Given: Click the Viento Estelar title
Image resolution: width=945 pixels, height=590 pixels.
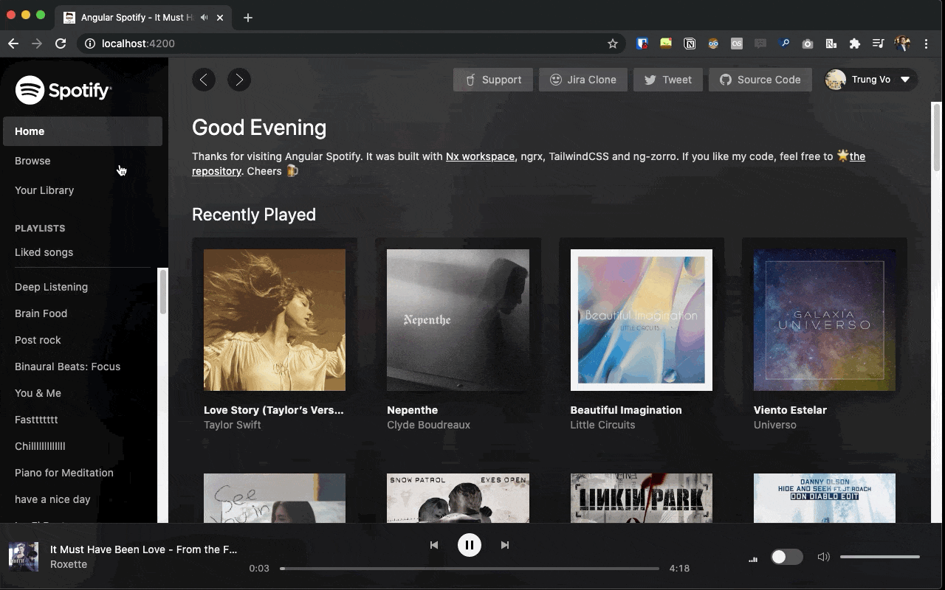Looking at the screenshot, I should (790, 410).
